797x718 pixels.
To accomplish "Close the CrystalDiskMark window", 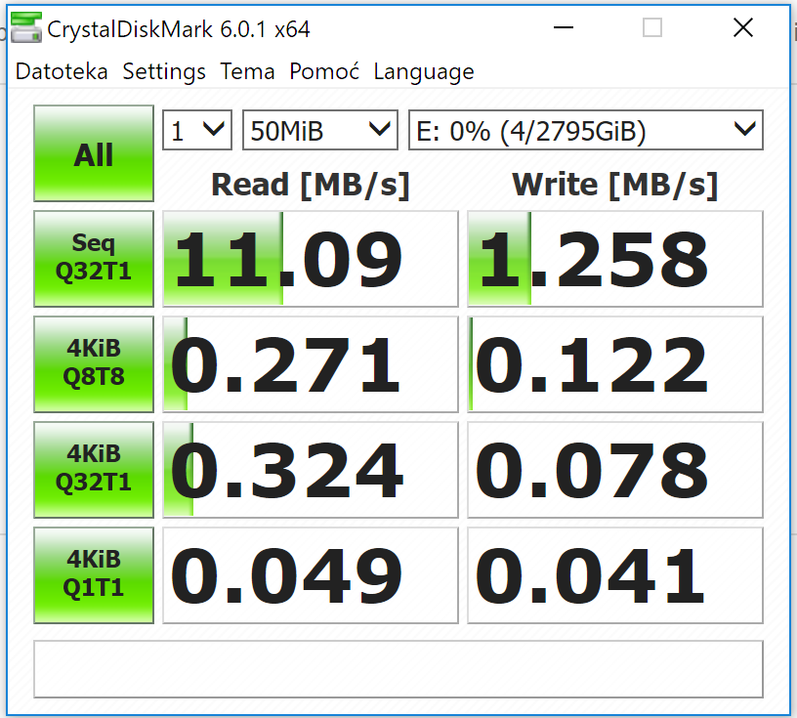I will (x=743, y=27).
